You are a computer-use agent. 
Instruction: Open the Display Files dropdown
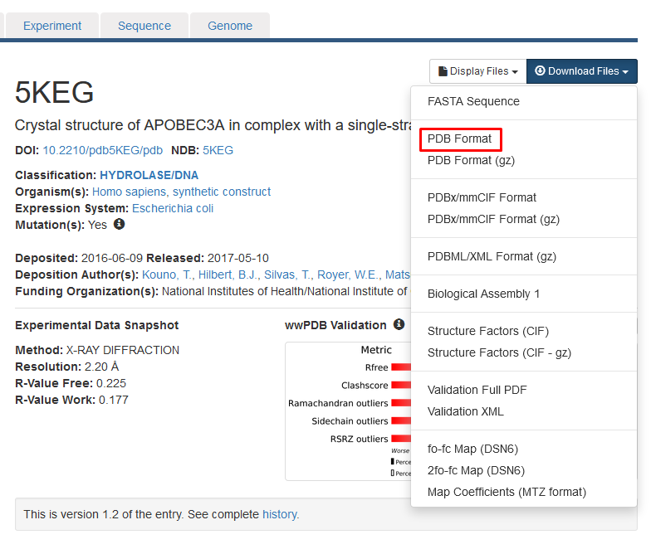pyautogui.click(x=477, y=71)
